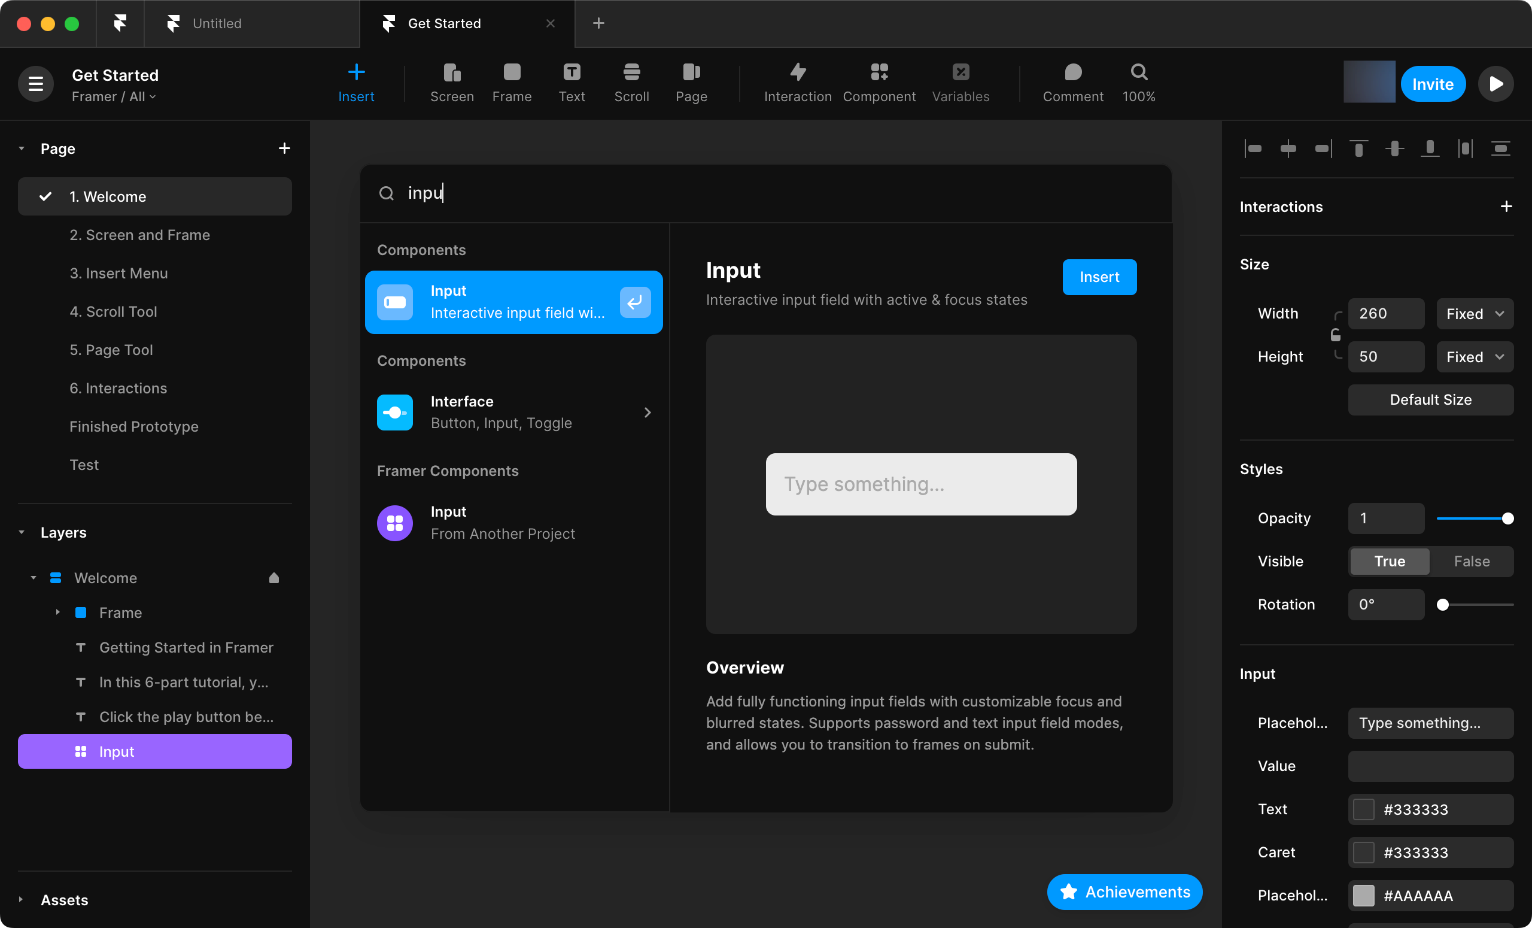
Task: Select page 2. Screen and Frame
Action: tap(155, 235)
